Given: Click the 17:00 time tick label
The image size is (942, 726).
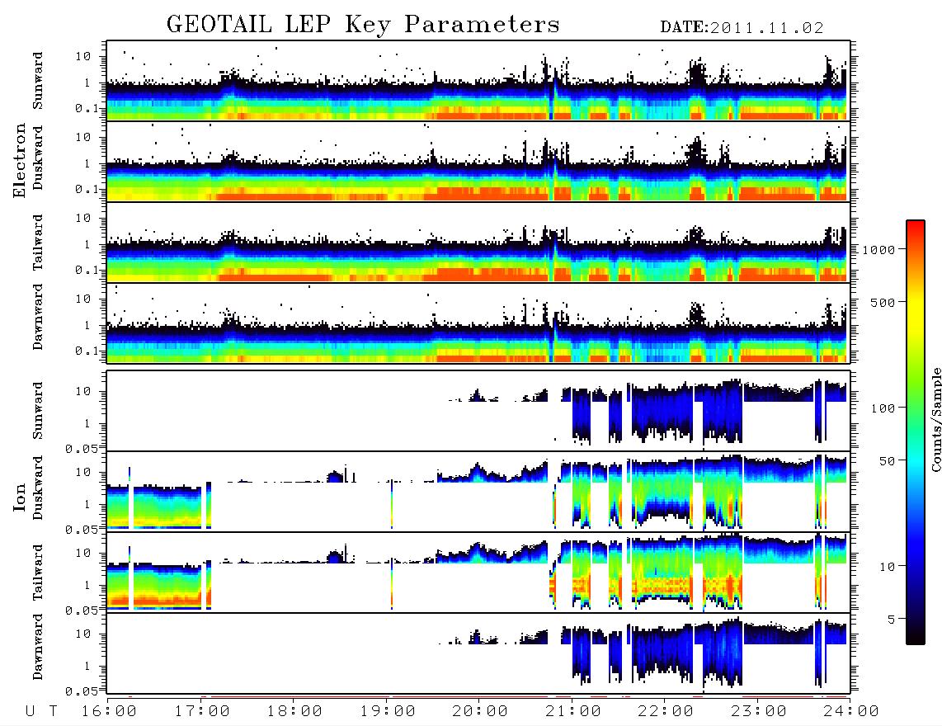Looking at the screenshot, I should (x=202, y=712).
